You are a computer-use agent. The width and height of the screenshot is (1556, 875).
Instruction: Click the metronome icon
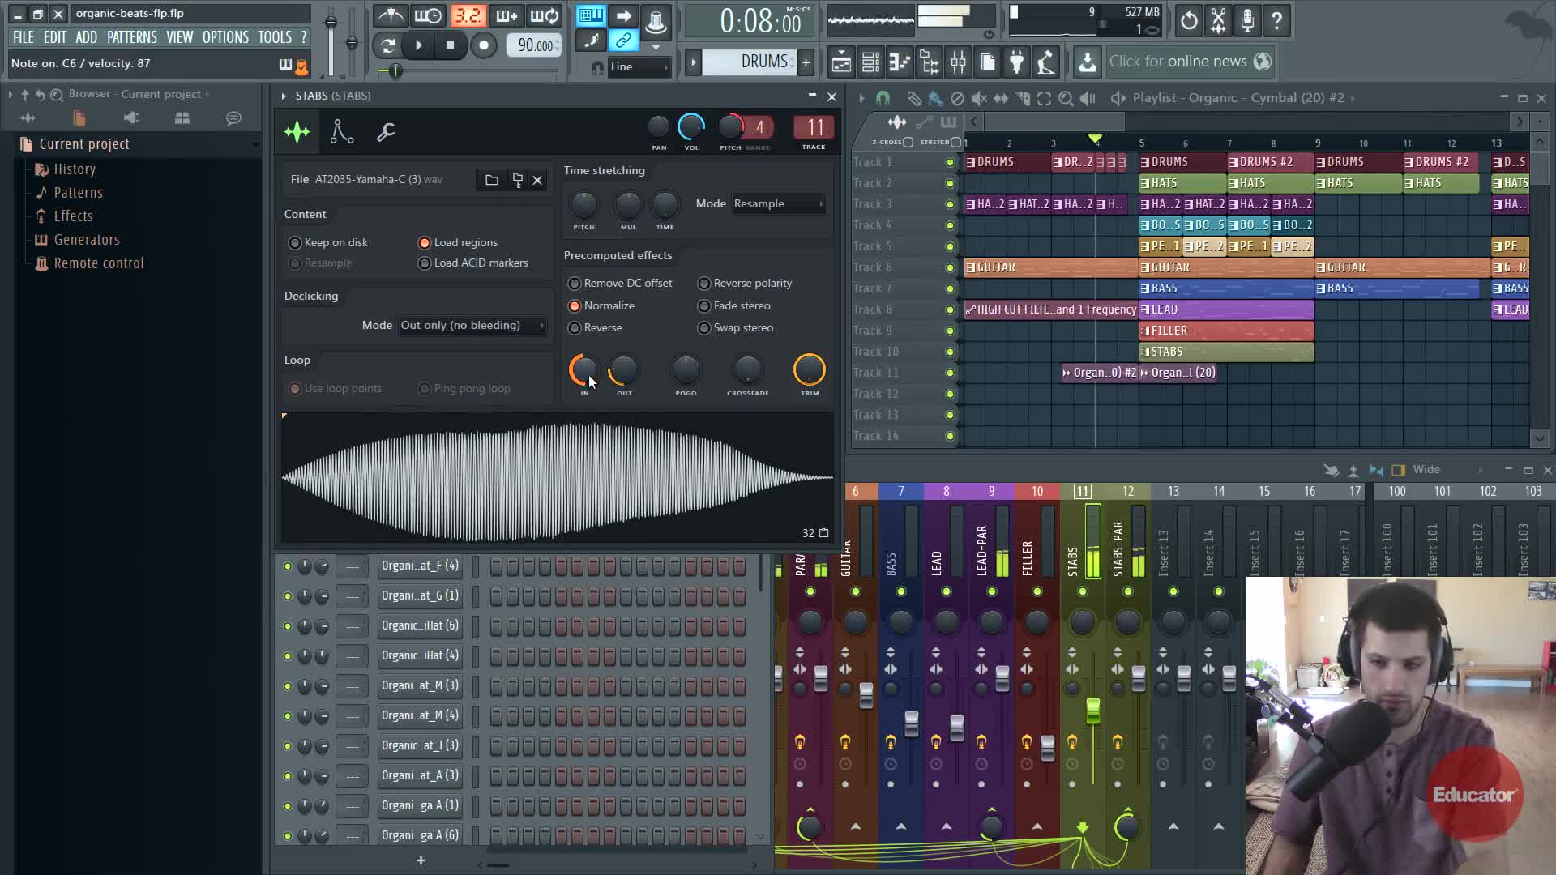point(391,15)
